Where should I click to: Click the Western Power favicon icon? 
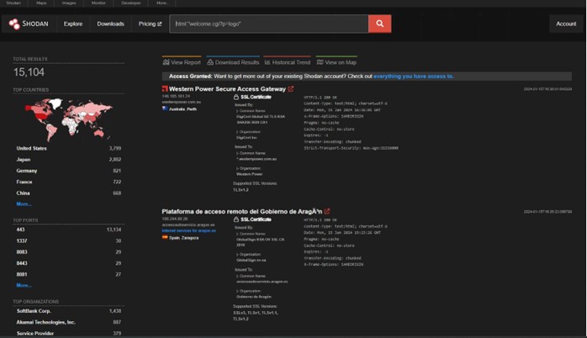[165, 89]
